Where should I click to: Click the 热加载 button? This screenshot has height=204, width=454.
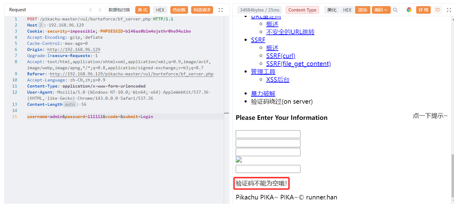pos(179,10)
